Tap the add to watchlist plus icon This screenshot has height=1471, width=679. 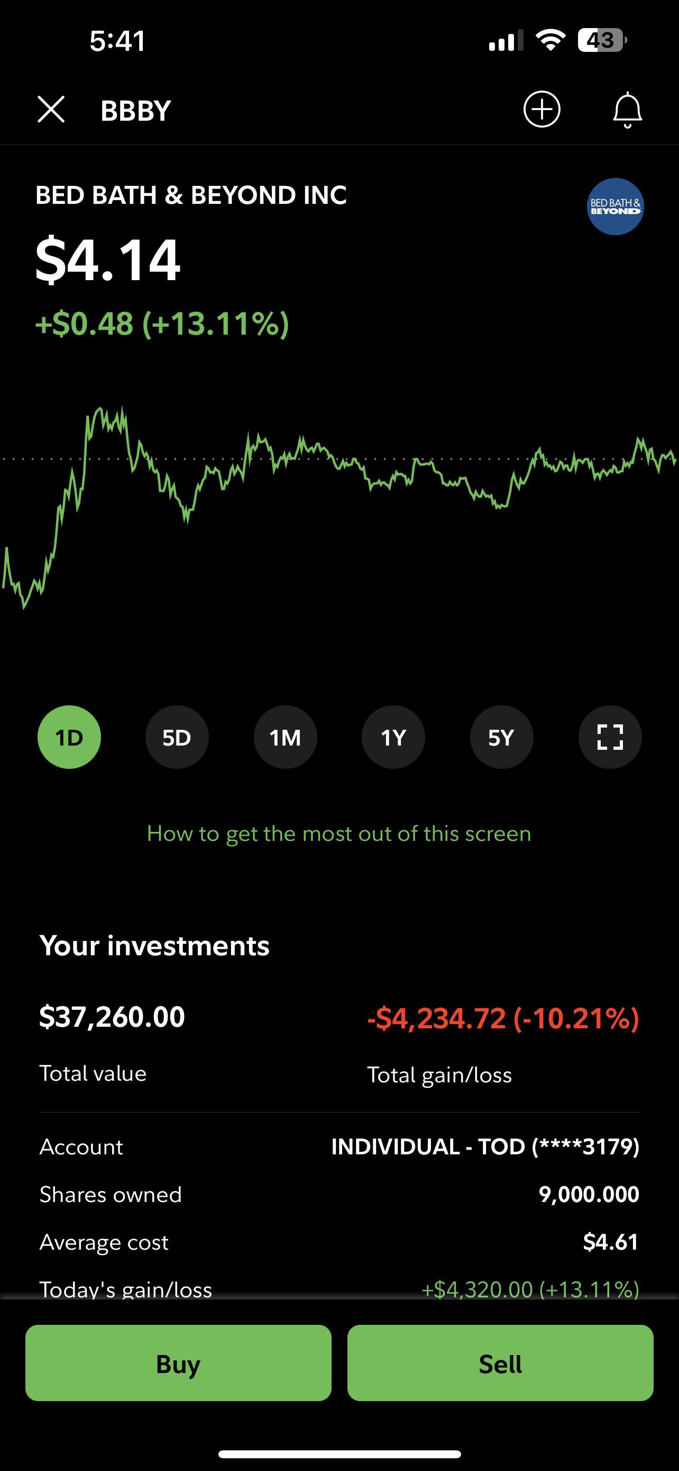point(542,109)
